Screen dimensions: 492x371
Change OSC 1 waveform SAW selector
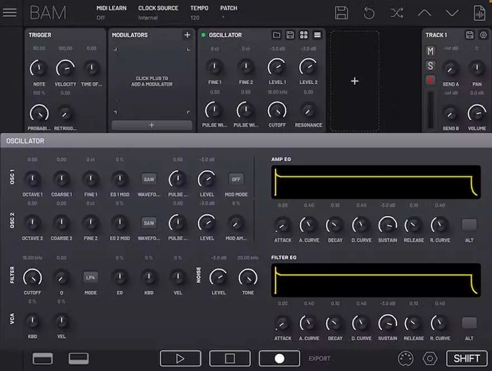pyautogui.click(x=149, y=180)
